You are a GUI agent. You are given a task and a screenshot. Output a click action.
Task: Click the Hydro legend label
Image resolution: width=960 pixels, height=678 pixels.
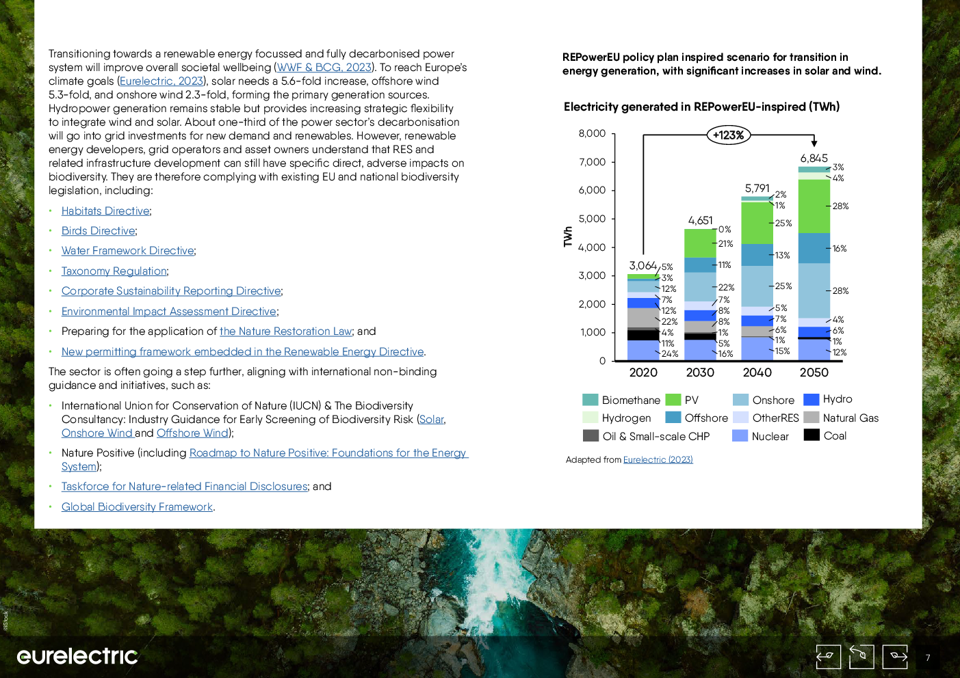pyautogui.click(x=838, y=399)
